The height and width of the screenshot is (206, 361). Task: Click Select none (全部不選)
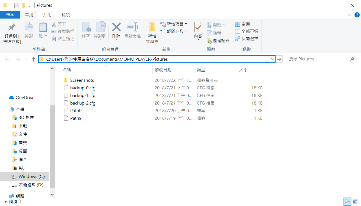(x=247, y=31)
